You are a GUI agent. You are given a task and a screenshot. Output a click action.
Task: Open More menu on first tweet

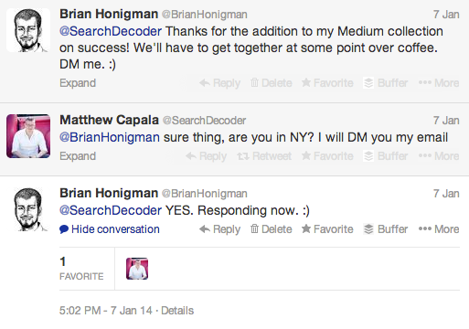[x=439, y=83]
